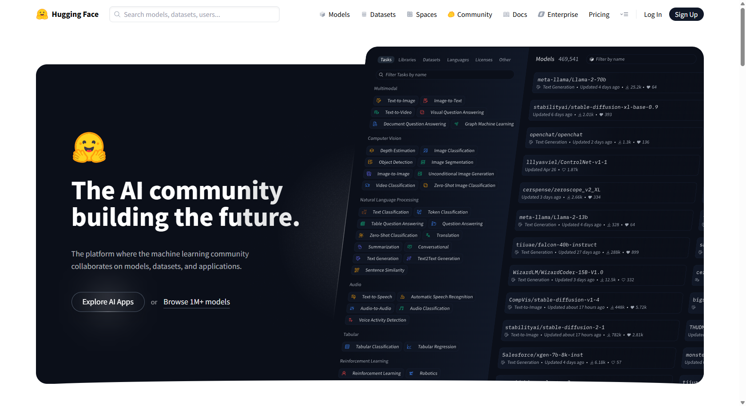The height and width of the screenshot is (406, 746).
Task: Click the Zero-Shot Image Classification task label
Action: (464, 185)
